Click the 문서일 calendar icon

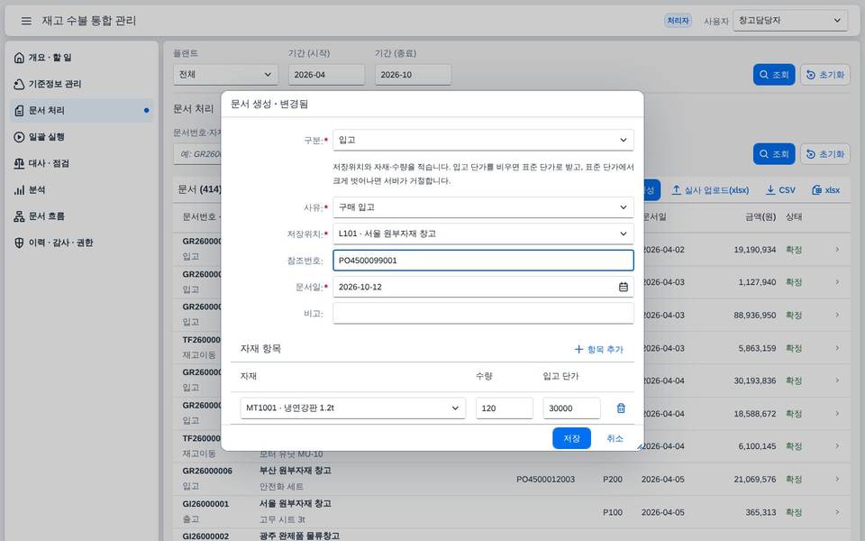[623, 287]
